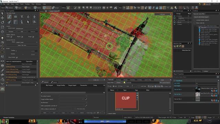Click the Rename layer button
Screen dimensions: 220x124
(x=11, y=32)
